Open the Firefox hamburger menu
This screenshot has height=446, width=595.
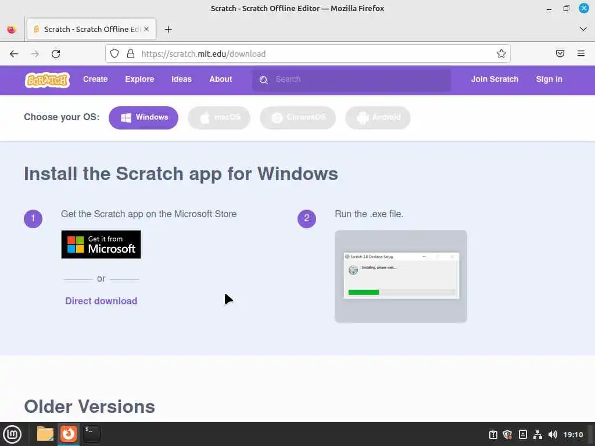(x=581, y=53)
